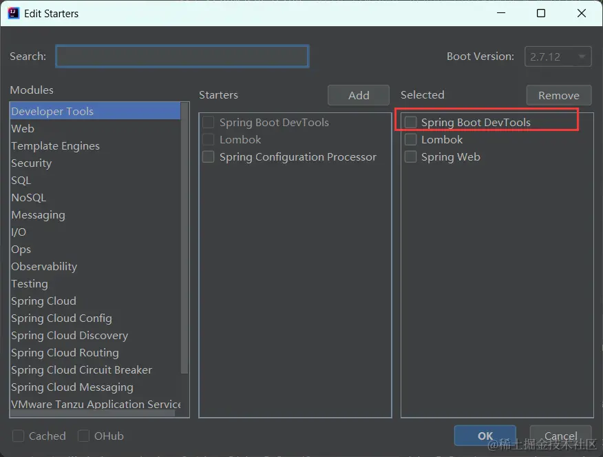The height and width of the screenshot is (457, 603).
Task: Confirm with the OK button
Action: (x=485, y=436)
